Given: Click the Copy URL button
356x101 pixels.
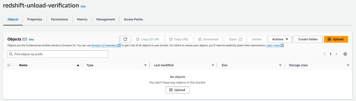Looking at the screenshot, I should click(179, 39).
